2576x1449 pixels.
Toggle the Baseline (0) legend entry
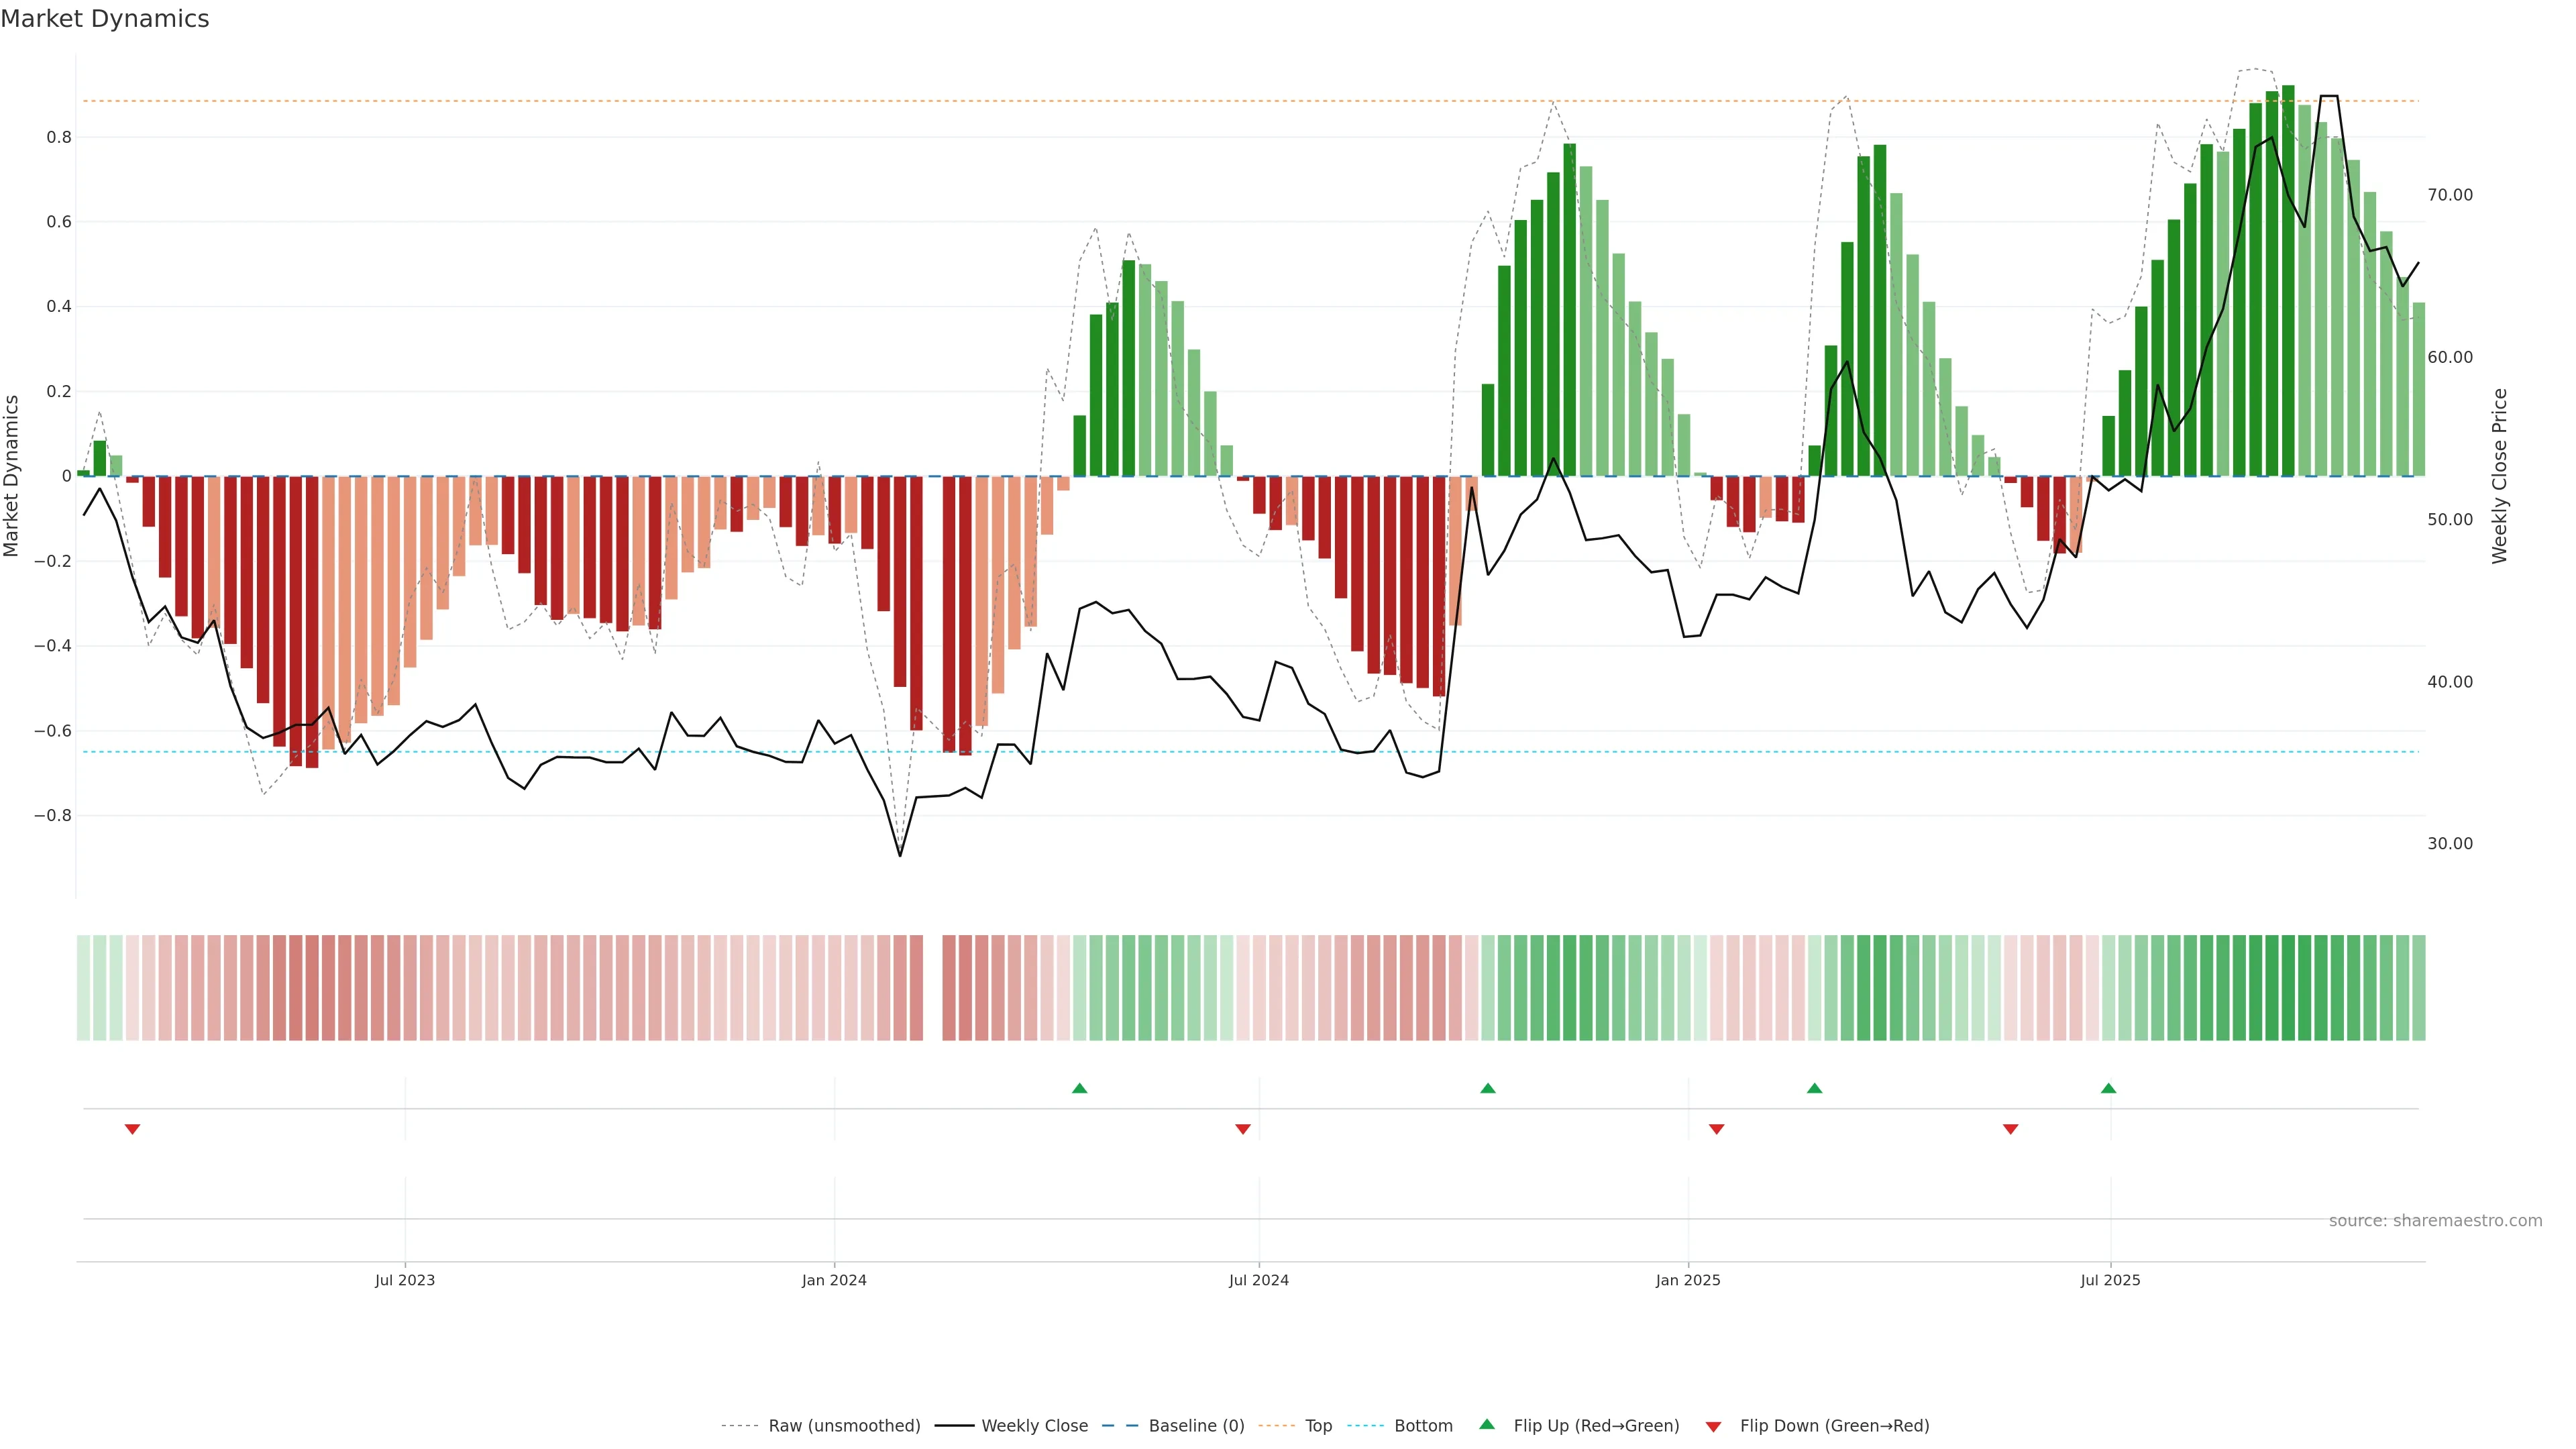(x=1196, y=1426)
